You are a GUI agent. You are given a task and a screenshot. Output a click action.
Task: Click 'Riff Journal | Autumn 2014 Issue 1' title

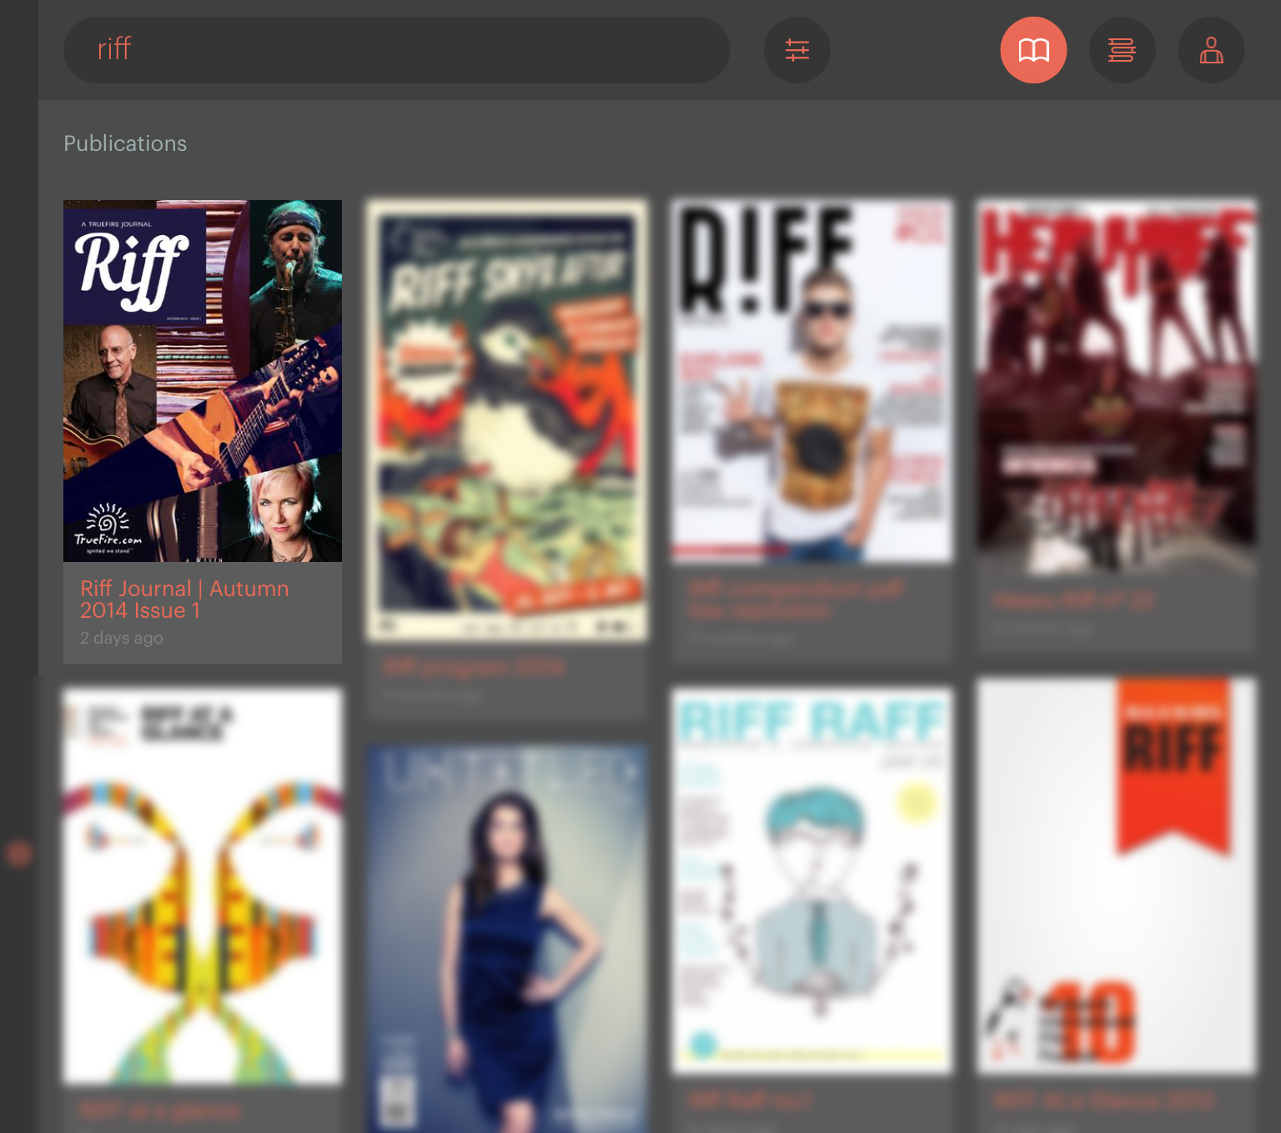coord(184,599)
